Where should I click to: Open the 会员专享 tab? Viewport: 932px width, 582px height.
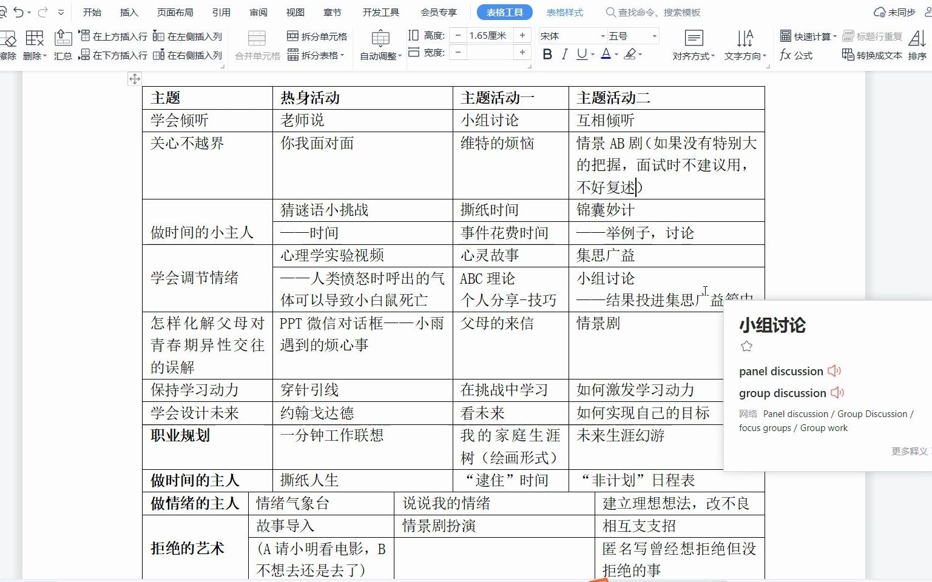(x=439, y=12)
